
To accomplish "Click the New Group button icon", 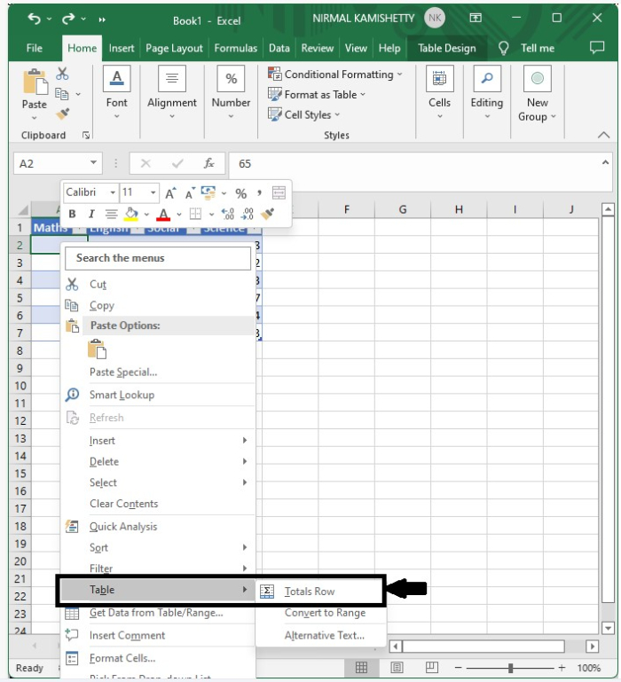I will 538,79.
